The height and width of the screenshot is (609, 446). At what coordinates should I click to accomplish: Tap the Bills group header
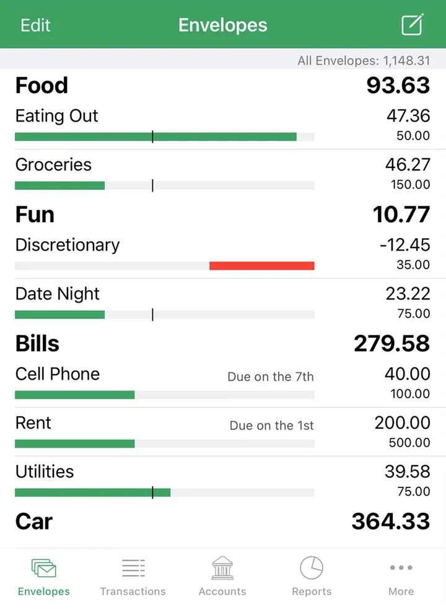tap(223, 344)
